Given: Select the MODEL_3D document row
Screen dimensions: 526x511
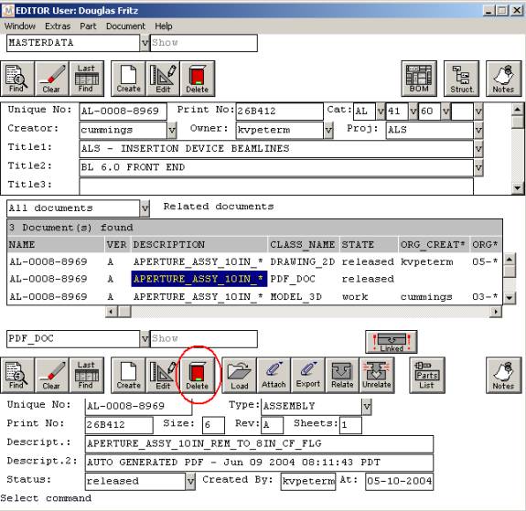Looking at the screenshot, I should [254, 297].
